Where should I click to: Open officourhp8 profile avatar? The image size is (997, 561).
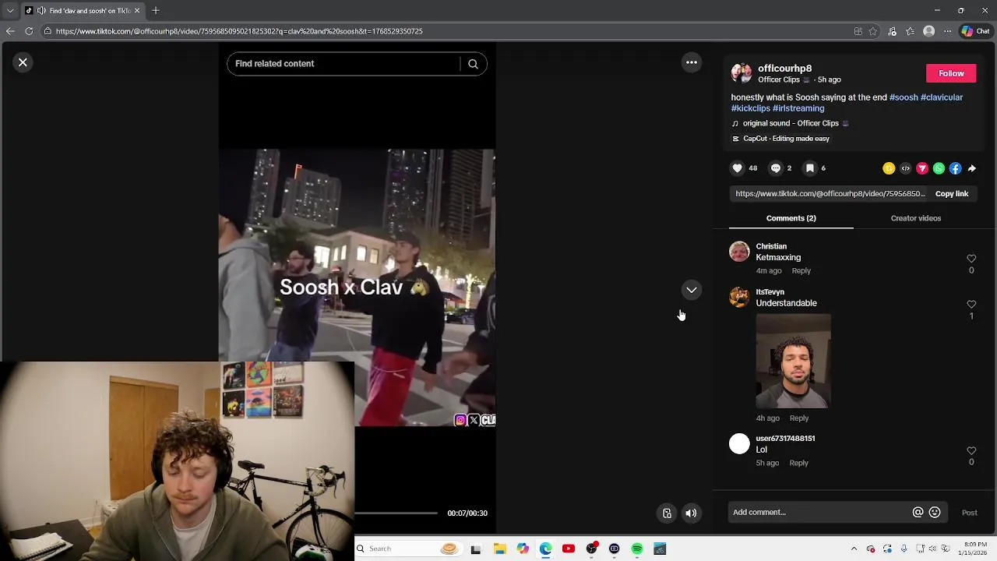click(x=741, y=73)
